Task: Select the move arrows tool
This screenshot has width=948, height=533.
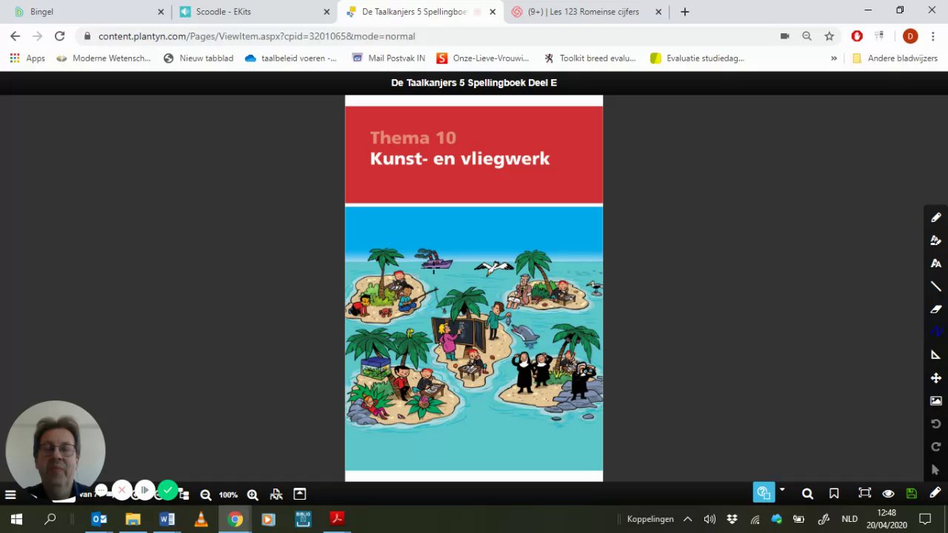Action: point(935,378)
